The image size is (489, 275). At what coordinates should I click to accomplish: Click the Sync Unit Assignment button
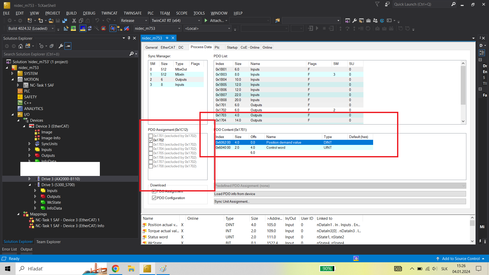pos(340,201)
